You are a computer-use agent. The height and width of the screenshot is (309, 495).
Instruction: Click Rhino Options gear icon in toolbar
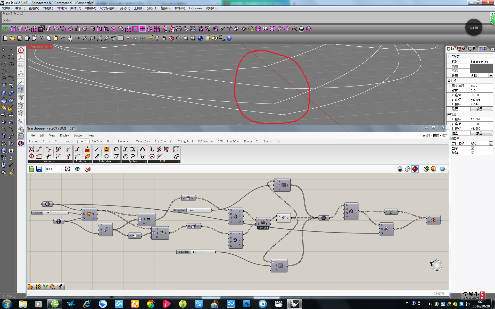(215, 38)
